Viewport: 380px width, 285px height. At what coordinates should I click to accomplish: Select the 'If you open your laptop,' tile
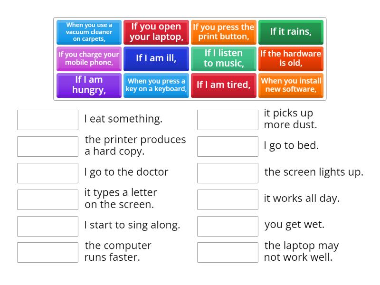click(x=156, y=32)
